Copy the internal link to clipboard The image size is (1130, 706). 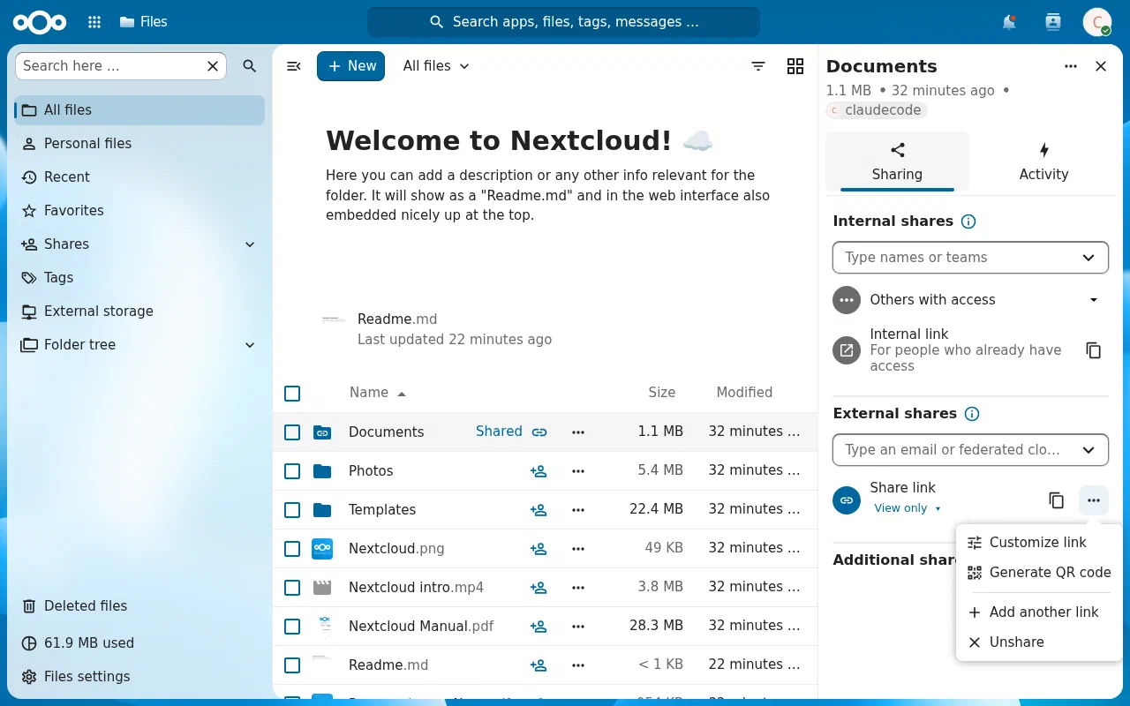click(1094, 350)
